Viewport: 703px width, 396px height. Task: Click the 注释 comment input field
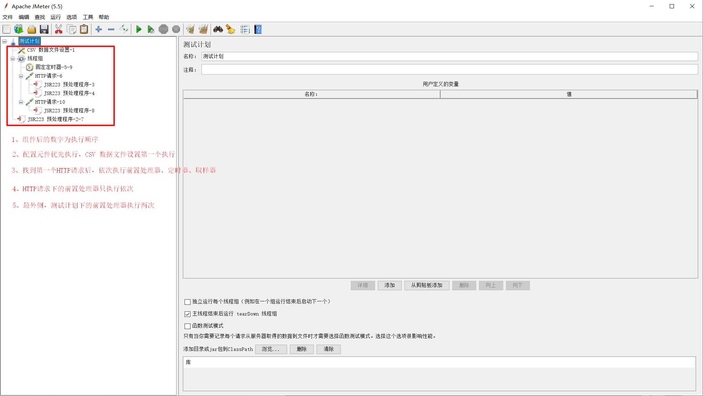[450, 70]
